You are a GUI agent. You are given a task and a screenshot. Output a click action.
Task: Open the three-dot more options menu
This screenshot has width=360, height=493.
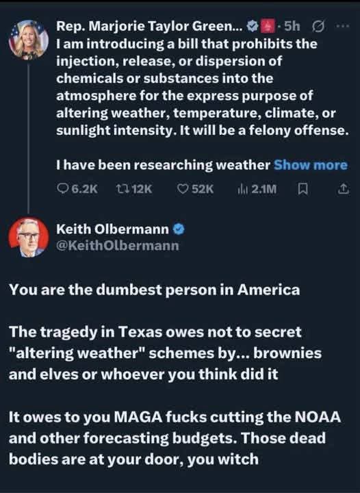tap(342, 27)
